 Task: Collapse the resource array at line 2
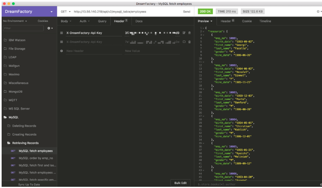[x=203, y=32]
